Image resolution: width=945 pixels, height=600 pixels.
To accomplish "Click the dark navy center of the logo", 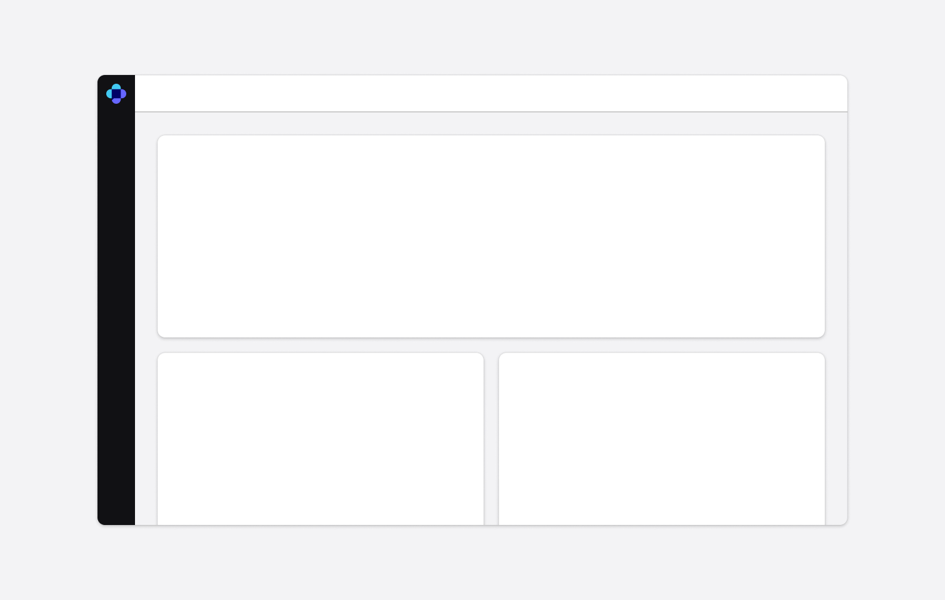I will coord(116,94).
